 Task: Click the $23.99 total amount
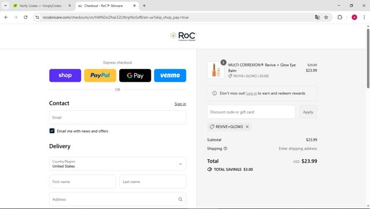tap(309, 161)
